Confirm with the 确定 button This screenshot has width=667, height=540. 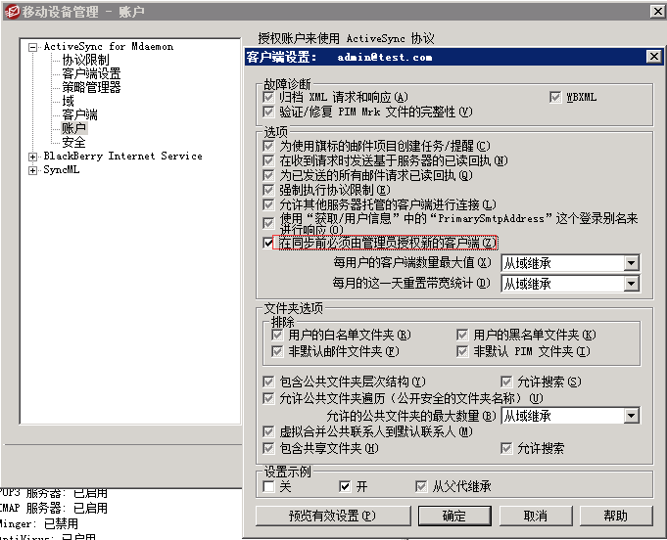tap(454, 516)
